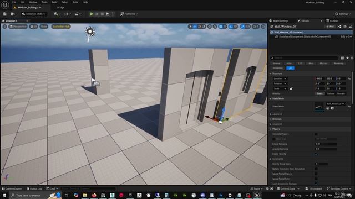Open the viewport layout maximize icon
The image size is (355, 199).
263,27
